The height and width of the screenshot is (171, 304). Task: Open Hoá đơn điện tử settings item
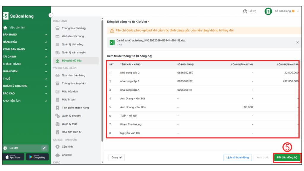coord(72,132)
